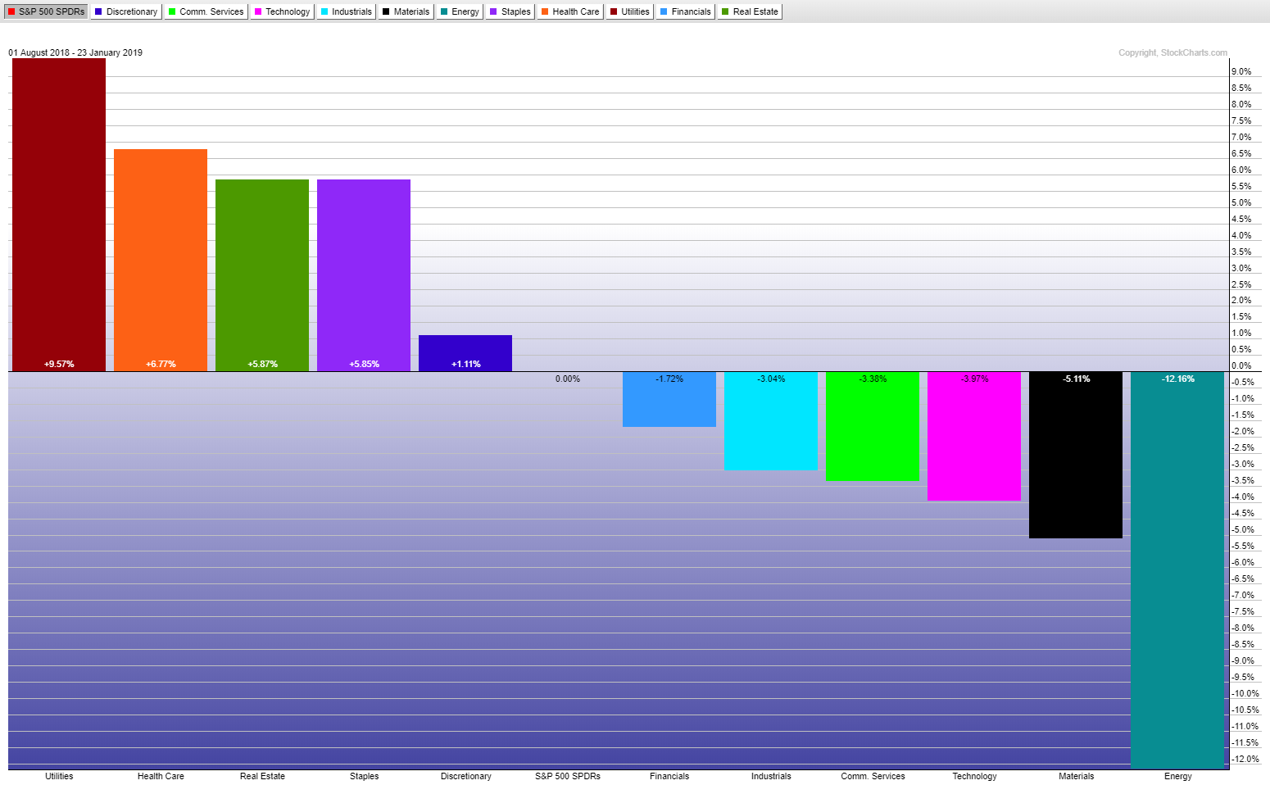This screenshot has width=1270, height=794.
Task: Click the Energy x-axis label
Action: [1177, 776]
